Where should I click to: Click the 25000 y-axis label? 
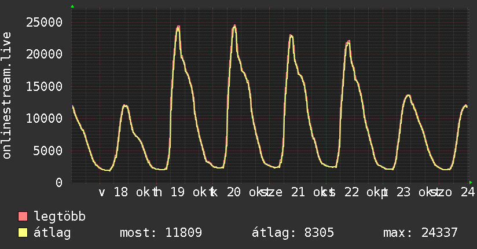pos(45,23)
